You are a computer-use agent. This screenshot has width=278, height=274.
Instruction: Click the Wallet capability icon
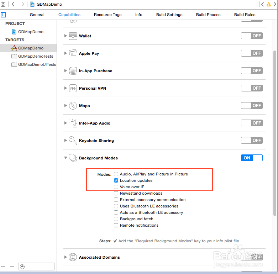click(73, 36)
